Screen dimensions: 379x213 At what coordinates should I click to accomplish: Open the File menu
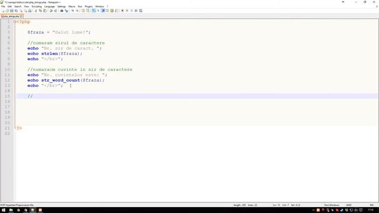coord(3,7)
